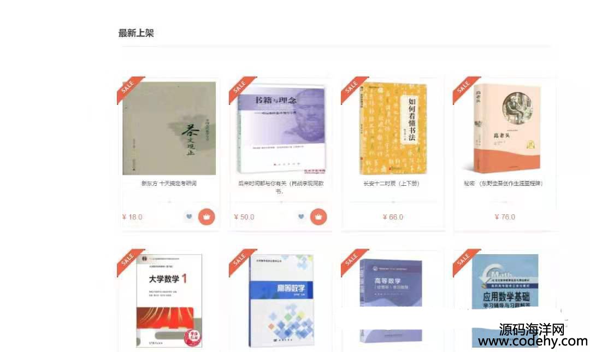Open title link 长安十二时辰（上下册）
590x352 pixels.
(391, 183)
